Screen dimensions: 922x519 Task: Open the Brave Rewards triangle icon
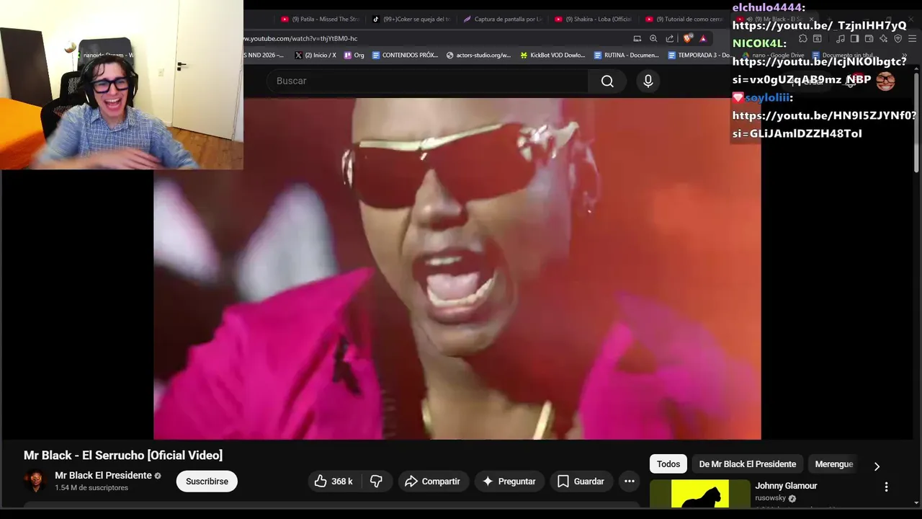click(703, 38)
